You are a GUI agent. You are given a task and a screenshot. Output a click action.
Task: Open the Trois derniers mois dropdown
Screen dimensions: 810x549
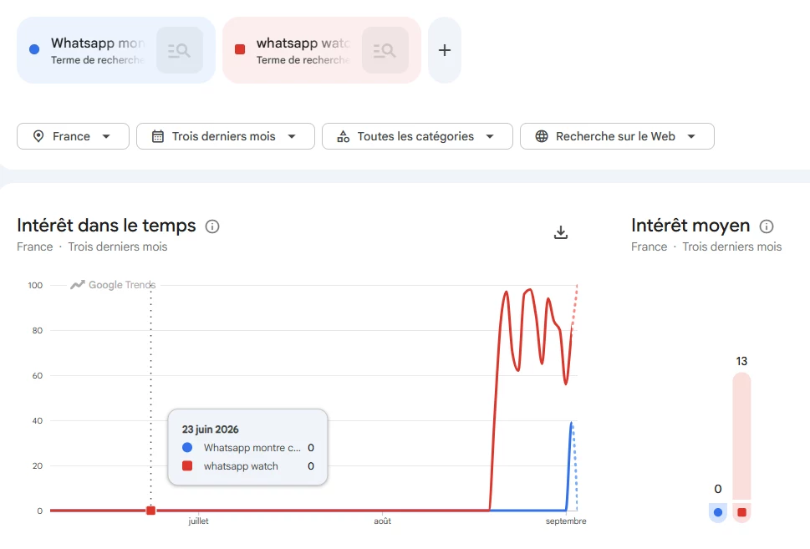coord(225,136)
